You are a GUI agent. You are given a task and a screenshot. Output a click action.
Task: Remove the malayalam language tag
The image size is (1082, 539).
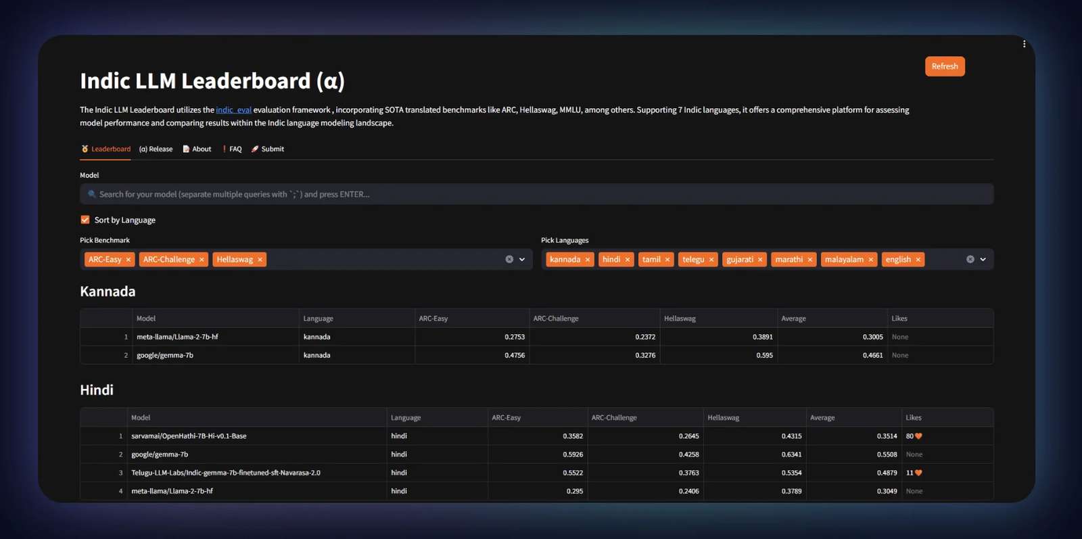click(871, 260)
